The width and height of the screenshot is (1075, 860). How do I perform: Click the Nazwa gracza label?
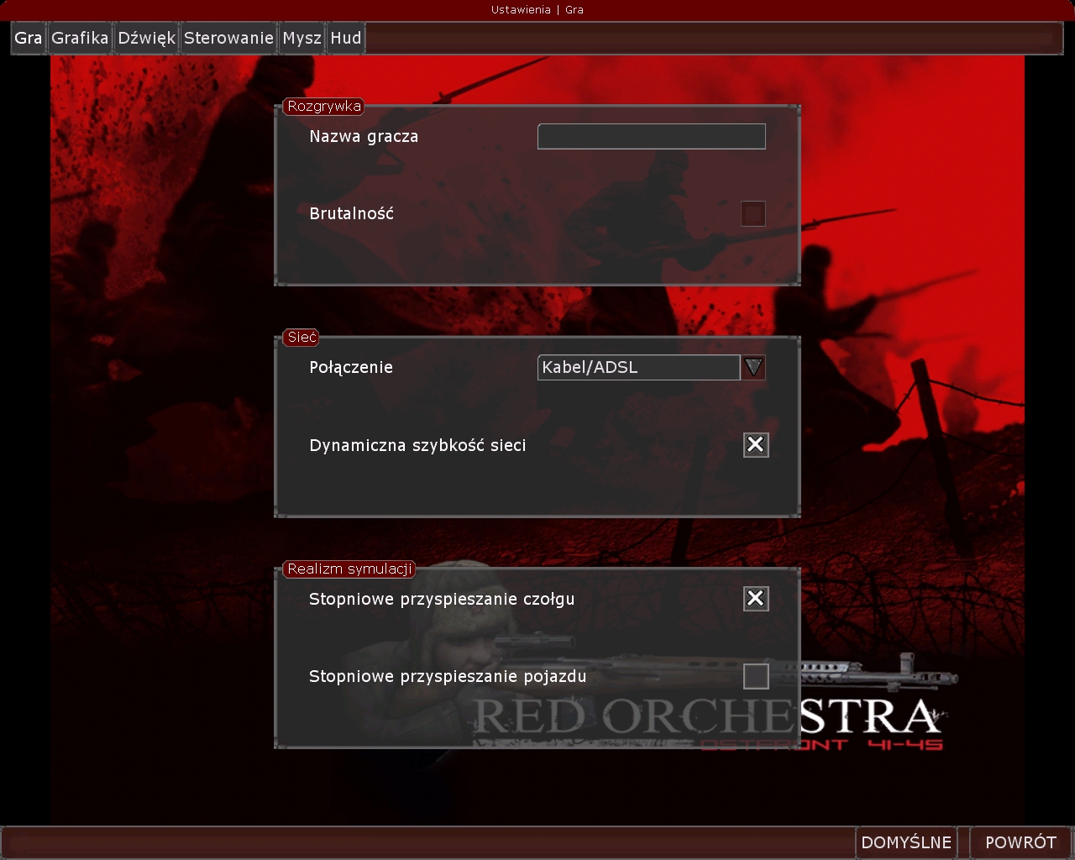pyautogui.click(x=364, y=137)
